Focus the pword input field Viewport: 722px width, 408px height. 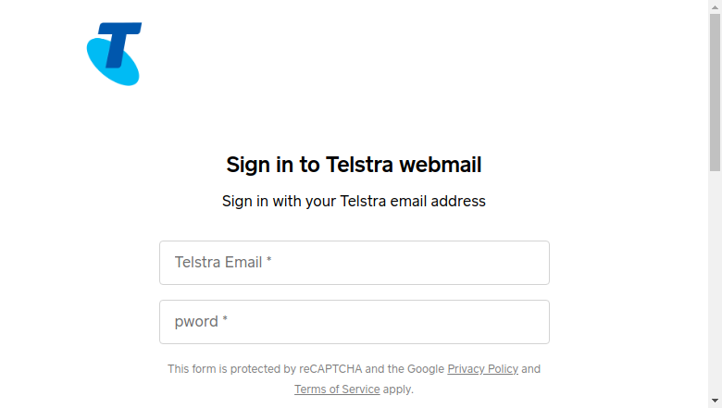point(355,322)
